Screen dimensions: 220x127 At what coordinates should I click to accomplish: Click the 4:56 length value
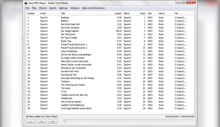[119, 75]
